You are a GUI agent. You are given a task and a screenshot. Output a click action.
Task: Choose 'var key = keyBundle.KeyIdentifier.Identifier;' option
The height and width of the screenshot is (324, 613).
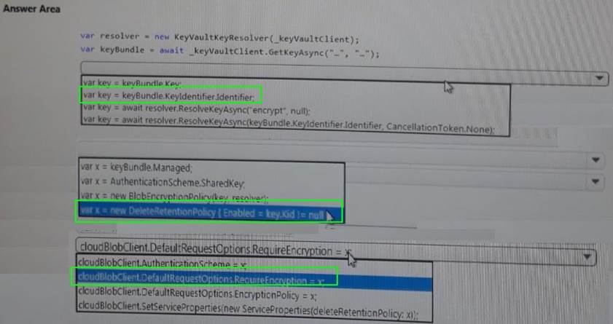coord(169,95)
